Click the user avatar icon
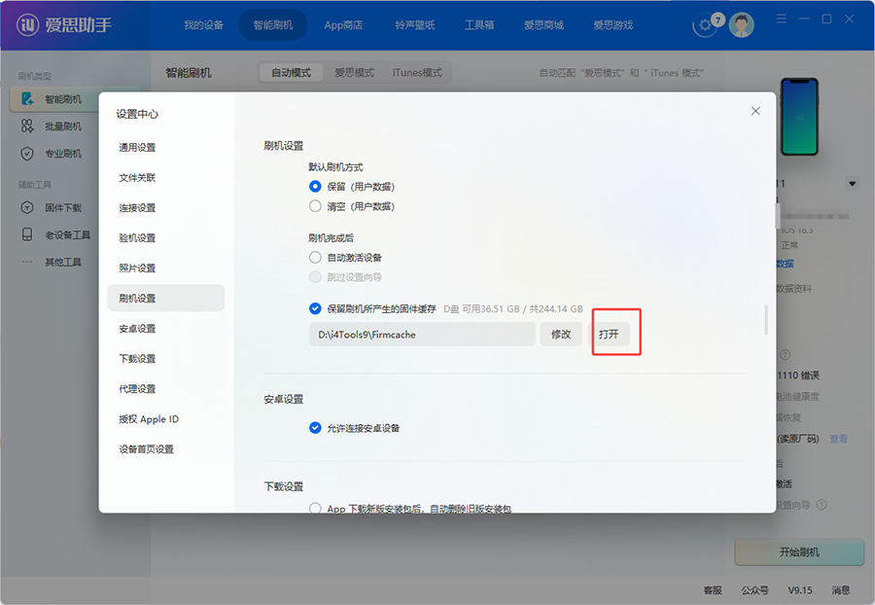This screenshot has height=605, width=875. click(742, 25)
